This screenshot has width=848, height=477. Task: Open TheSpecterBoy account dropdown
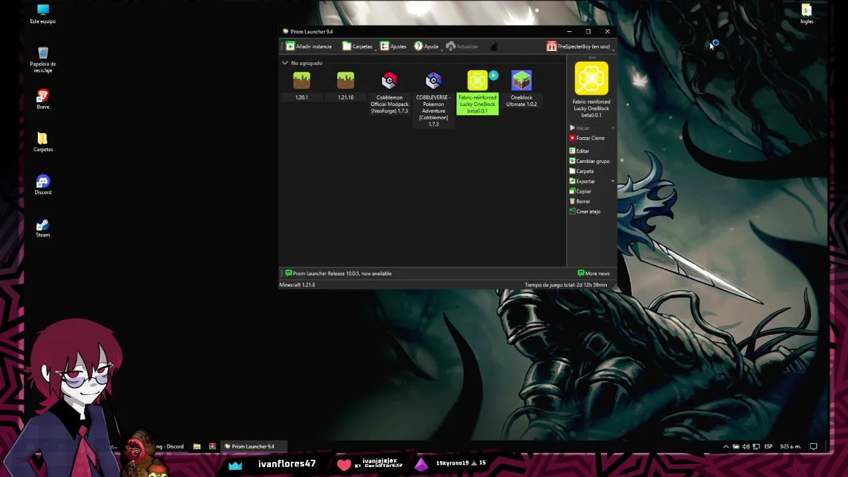[x=579, y=46]
